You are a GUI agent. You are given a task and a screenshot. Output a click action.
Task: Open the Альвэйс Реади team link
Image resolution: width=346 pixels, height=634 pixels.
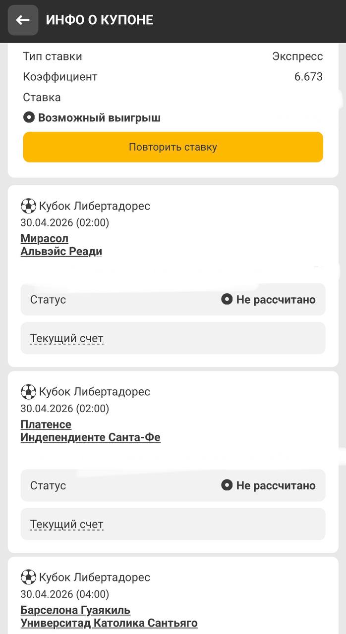click(x=61, y=252)
